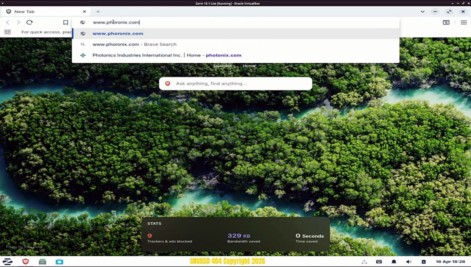Choose the Photonics Industries International suggestion
471x267 pixels.
pyautogui.click(x=236, y=55)
